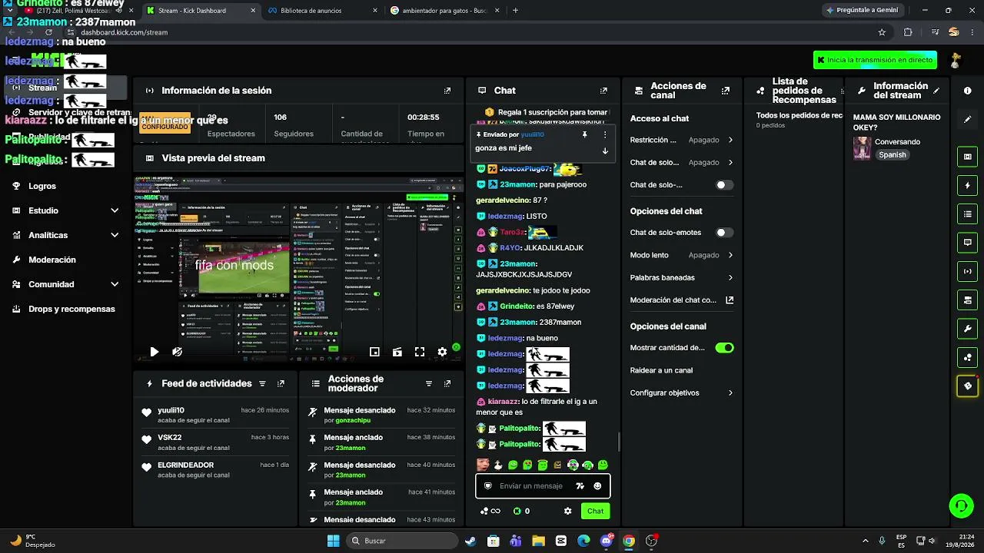Screen dimensions: 984x553
Task: Pop out Acciones de canal panel
Action: [x=725, y=91]
